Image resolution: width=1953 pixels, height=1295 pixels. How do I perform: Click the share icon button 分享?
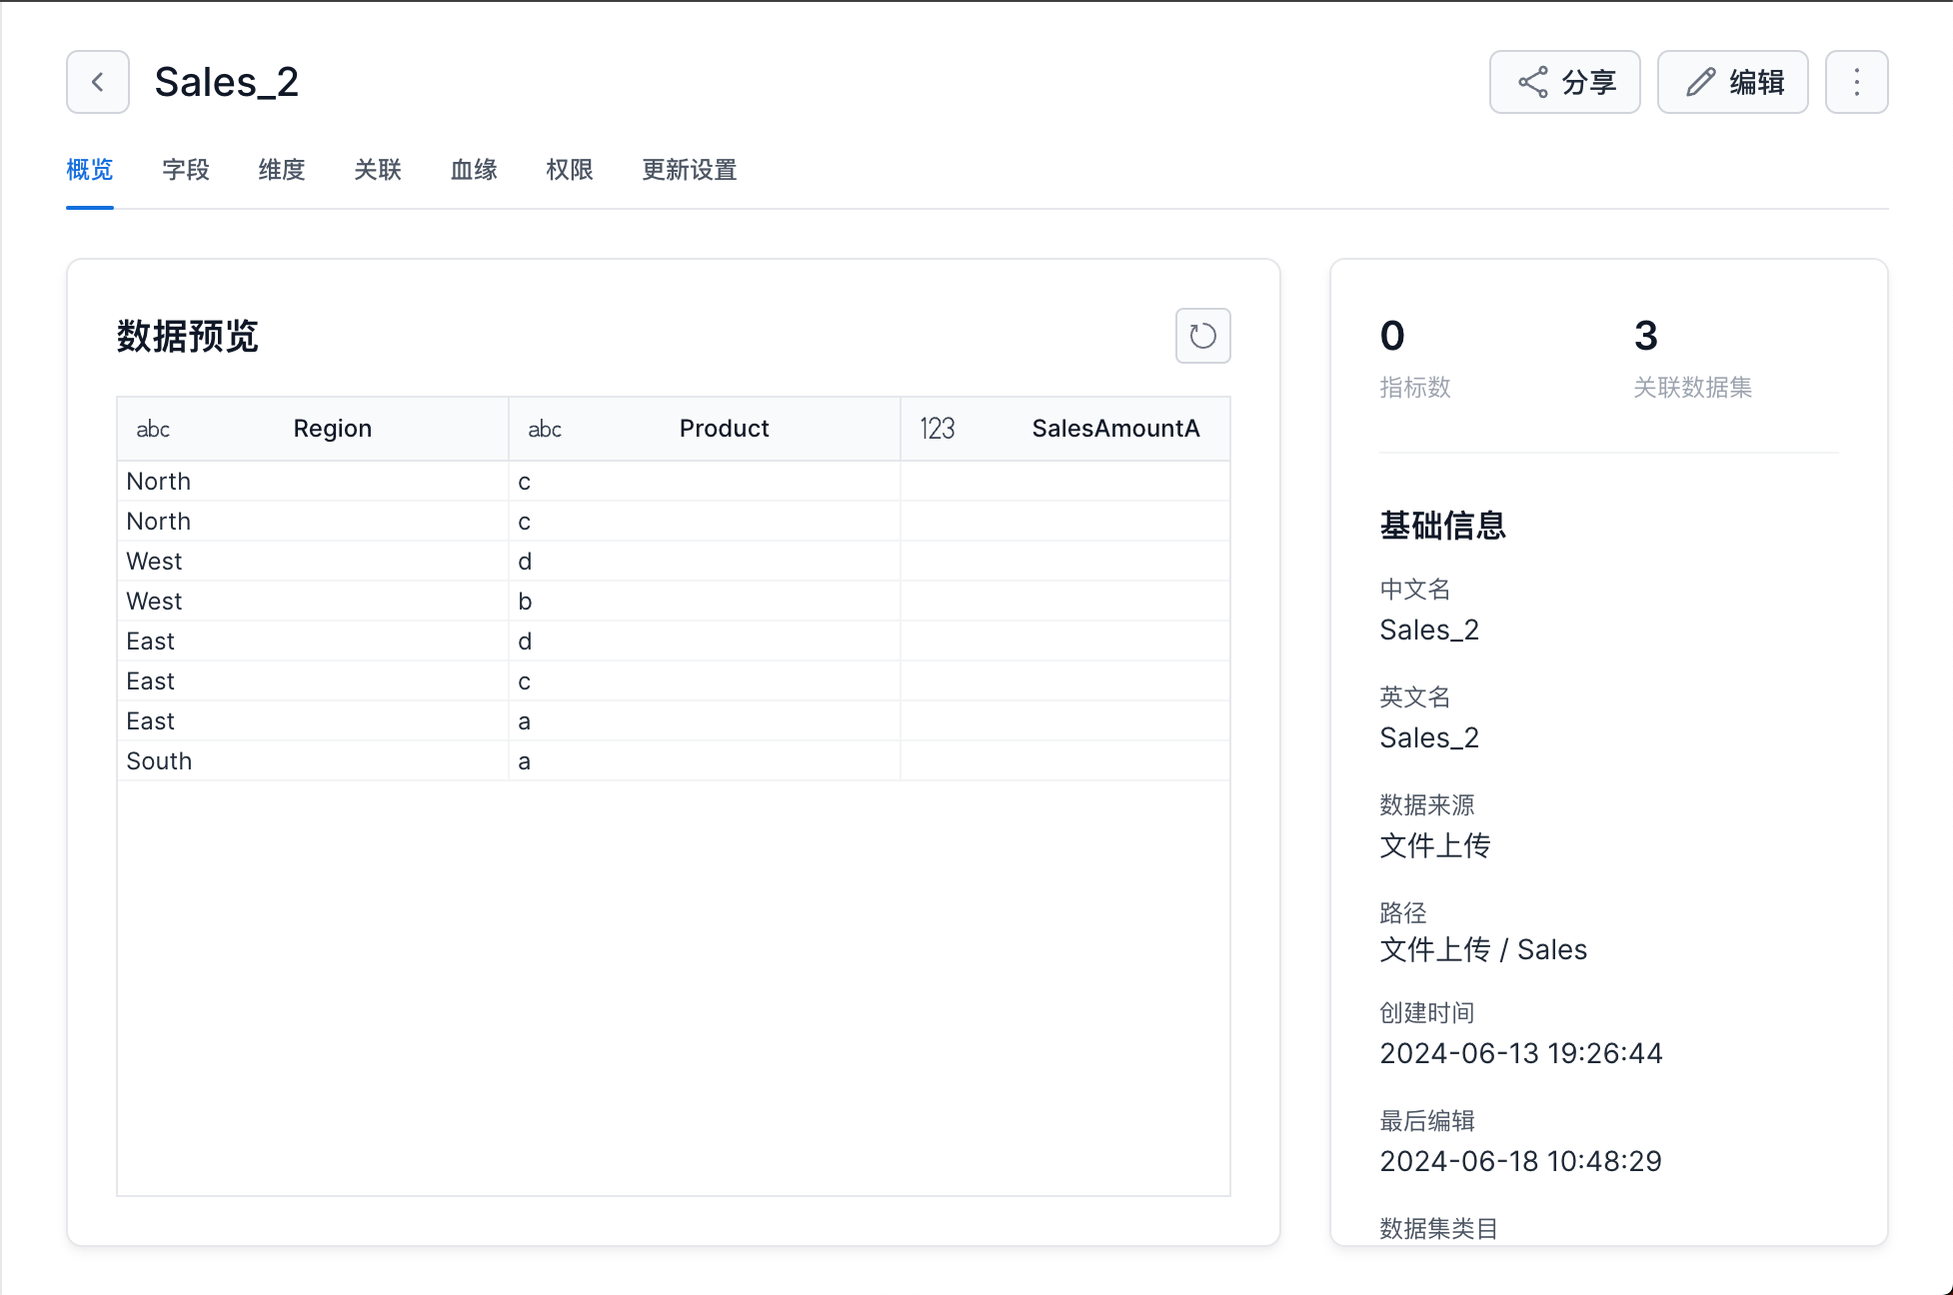tap(1564, 82)
